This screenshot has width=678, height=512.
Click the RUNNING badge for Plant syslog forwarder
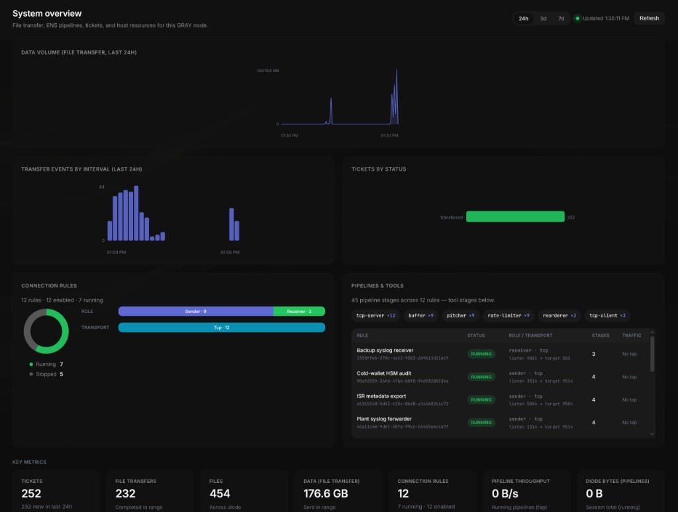481,423
